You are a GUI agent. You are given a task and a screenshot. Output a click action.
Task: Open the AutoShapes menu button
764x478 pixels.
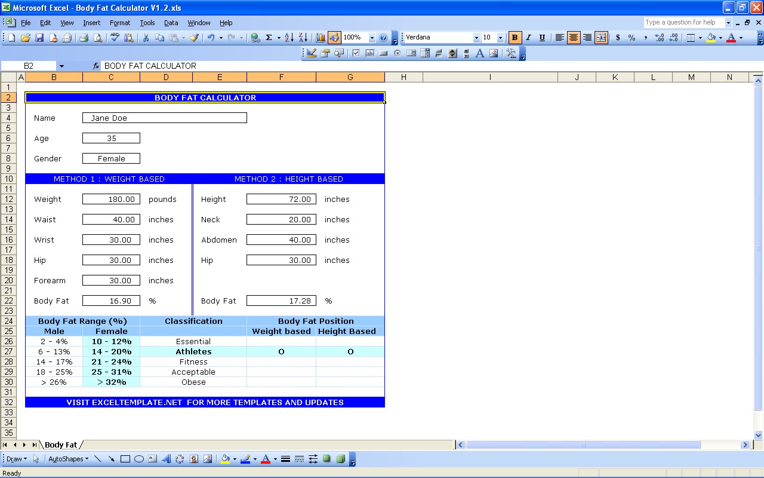[x=68, y=459]
